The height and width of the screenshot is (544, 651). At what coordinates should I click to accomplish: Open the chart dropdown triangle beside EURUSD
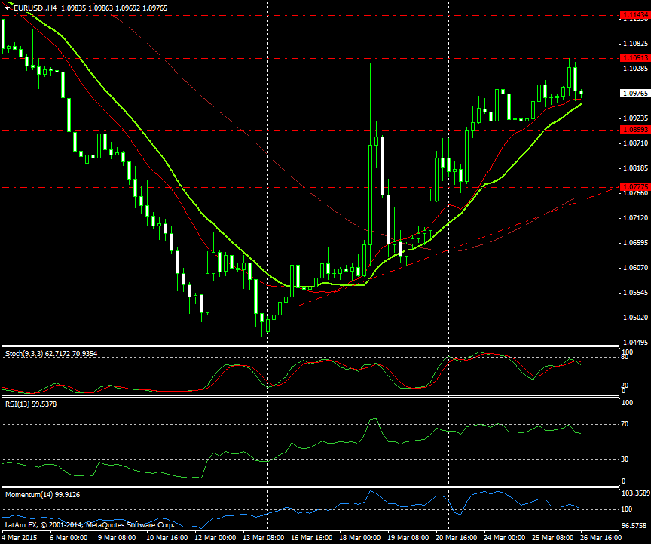pos(8,7)
